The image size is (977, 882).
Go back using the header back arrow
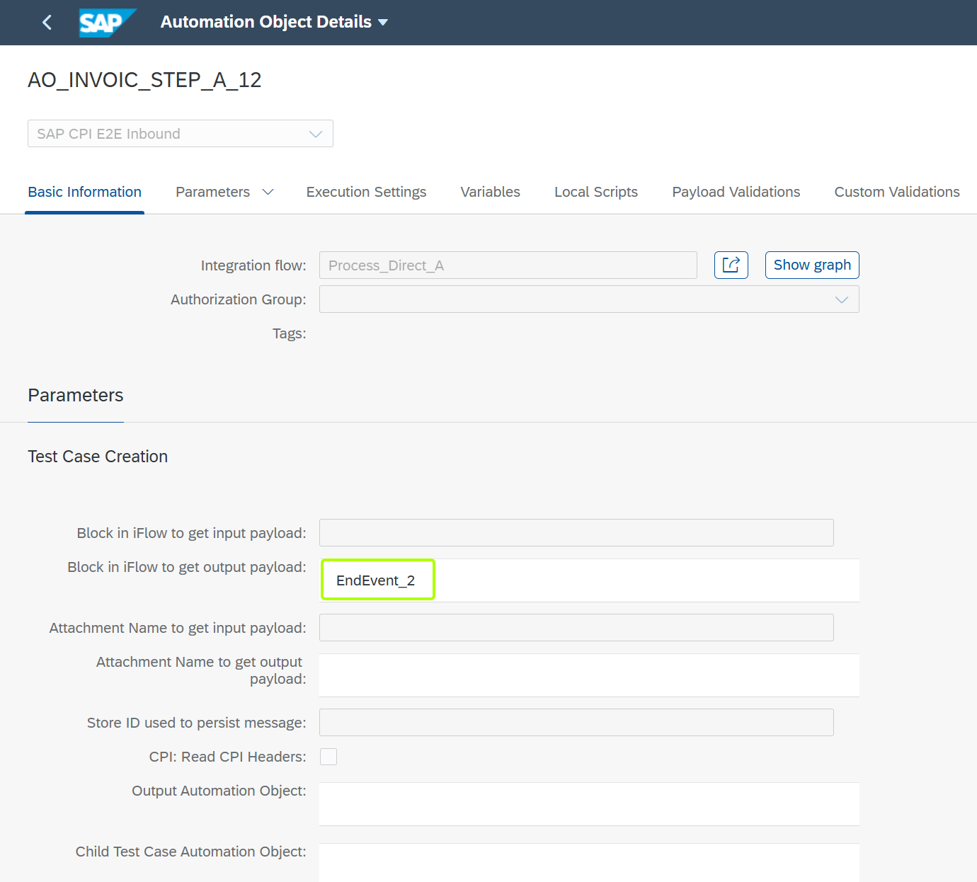coord(47,23)
